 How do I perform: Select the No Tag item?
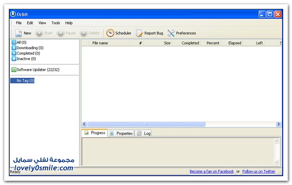click(x=25, y=80)
